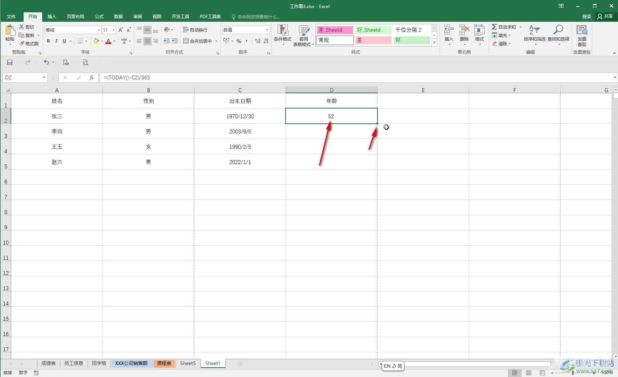
Task: Click the fill color paint bucket icon
Action: 96,41
